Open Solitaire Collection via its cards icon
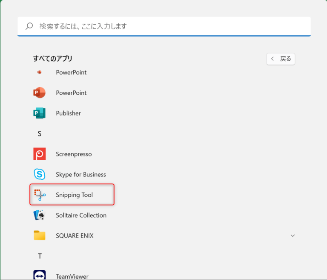Screen dimensions: 327x280 click(40, 215)
